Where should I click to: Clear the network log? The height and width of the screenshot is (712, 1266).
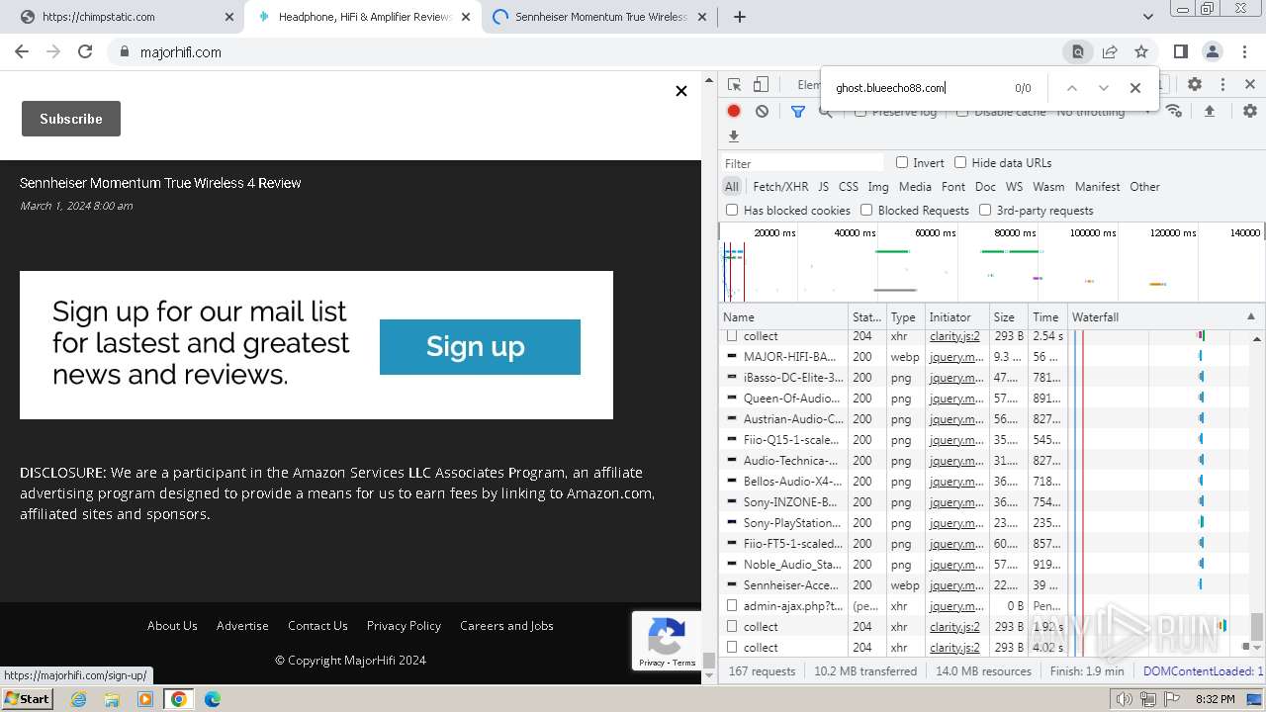click(762, 111)
